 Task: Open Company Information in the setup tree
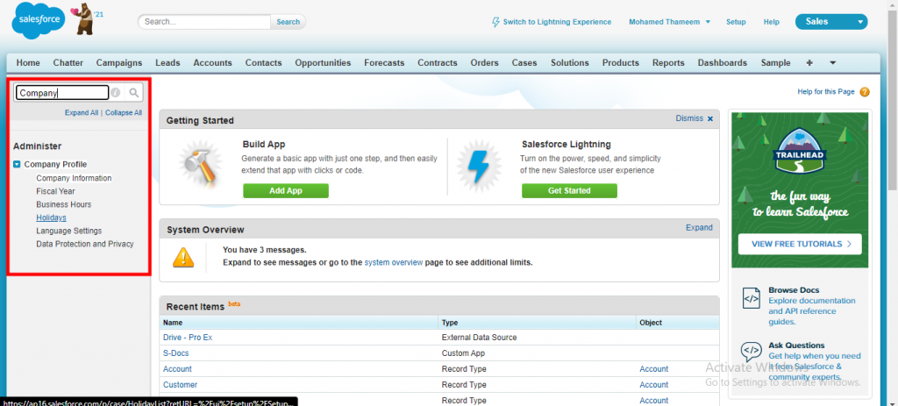tap(74, 178)
